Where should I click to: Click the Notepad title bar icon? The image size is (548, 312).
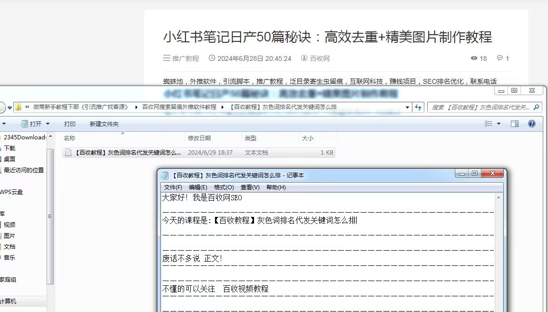point(165,175)
